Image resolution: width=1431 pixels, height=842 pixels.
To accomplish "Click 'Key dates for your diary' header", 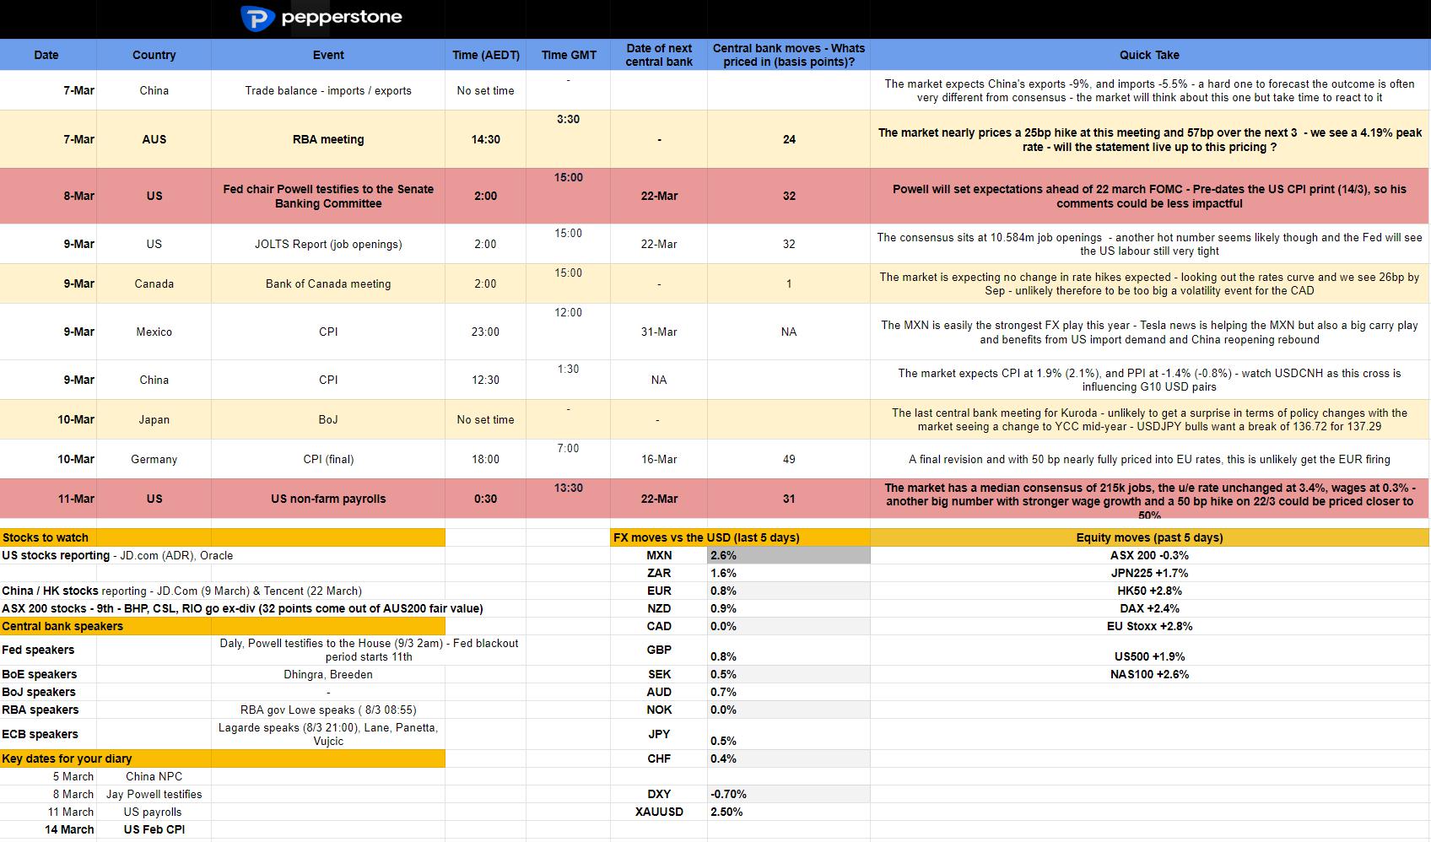I will 223,758.
